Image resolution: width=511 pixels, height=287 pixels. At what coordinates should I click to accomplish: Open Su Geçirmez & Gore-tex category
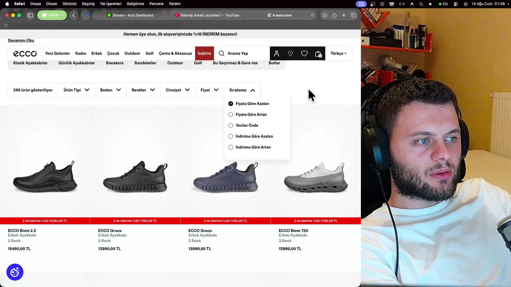point(235,63)
